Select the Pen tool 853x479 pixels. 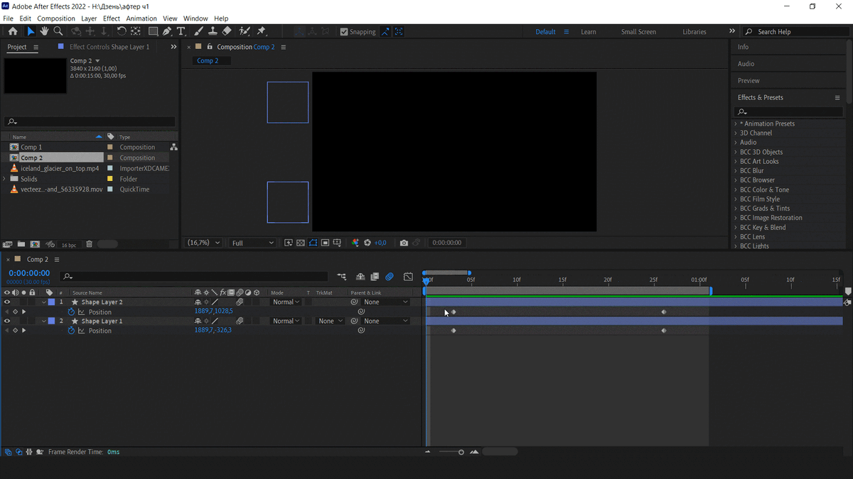pos(167,31)
